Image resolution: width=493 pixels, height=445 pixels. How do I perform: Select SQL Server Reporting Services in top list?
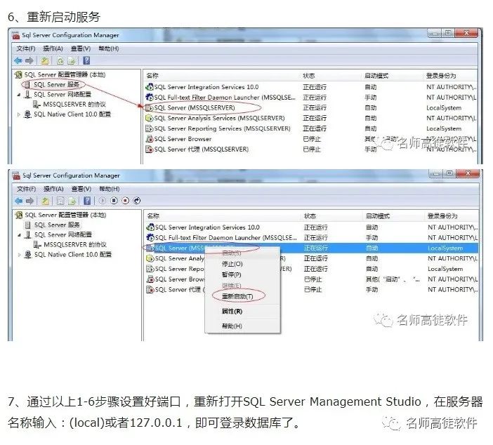(x=223, y=128)
